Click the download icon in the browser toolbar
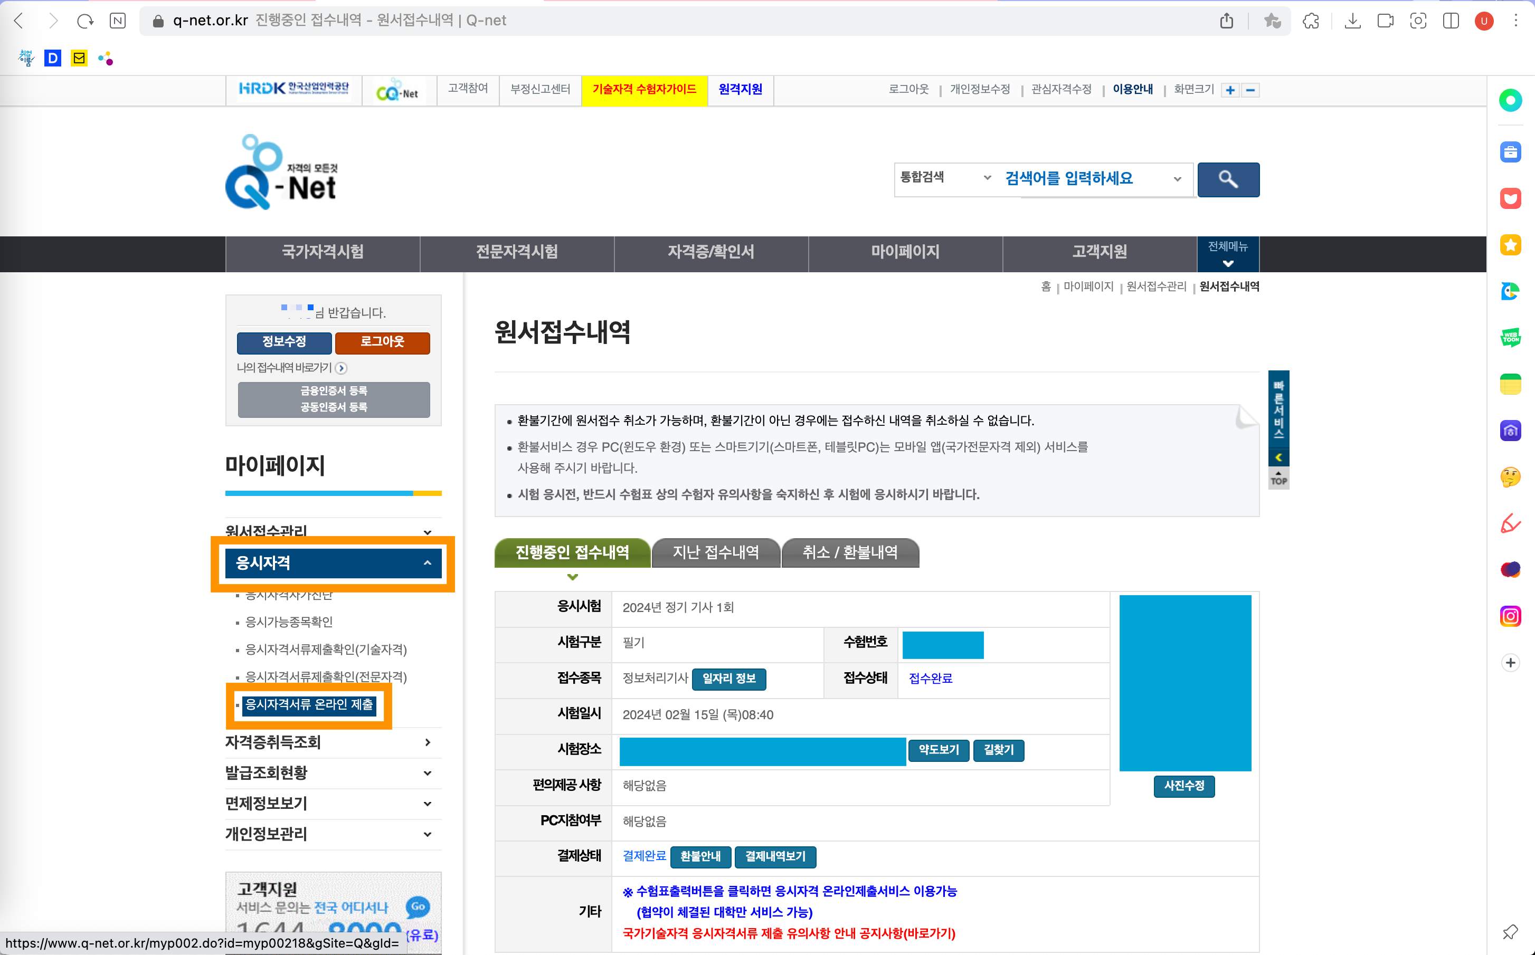Image resolution: width=1535 pixels, height=955 pixels. click(1352, 21)
